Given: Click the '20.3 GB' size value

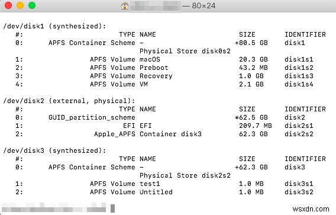Looking at the screenshot, I should tap(253, 59).
